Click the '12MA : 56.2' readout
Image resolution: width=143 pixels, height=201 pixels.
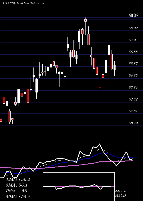click(x=18, y=179)
